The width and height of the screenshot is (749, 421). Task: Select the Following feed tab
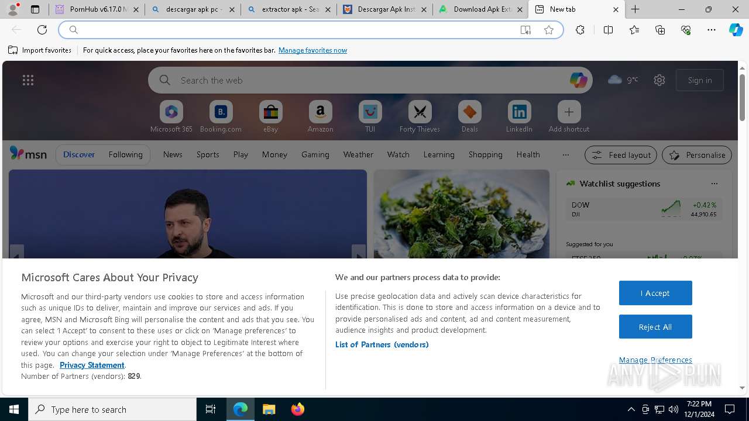pos(125,154)
